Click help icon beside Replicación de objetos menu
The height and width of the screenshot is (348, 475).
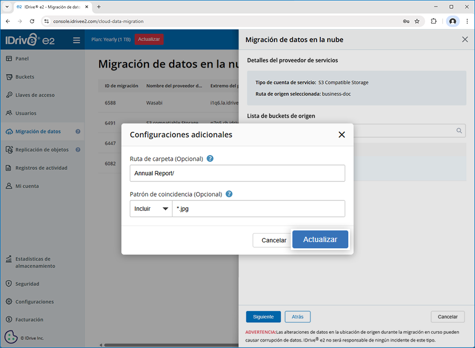[78, 150]
